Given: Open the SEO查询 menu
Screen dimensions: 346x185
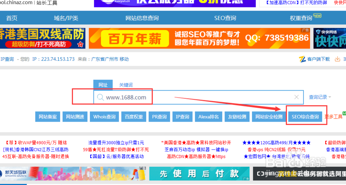Looking at the screenshot, I should point(225,18).
